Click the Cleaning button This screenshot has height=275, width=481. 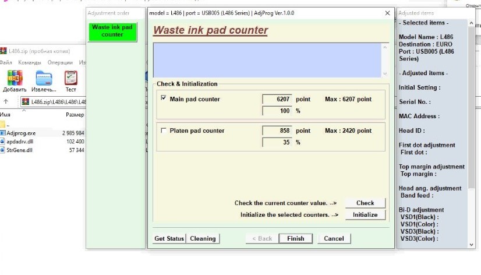pyautogui.click(x=203, y=238)
